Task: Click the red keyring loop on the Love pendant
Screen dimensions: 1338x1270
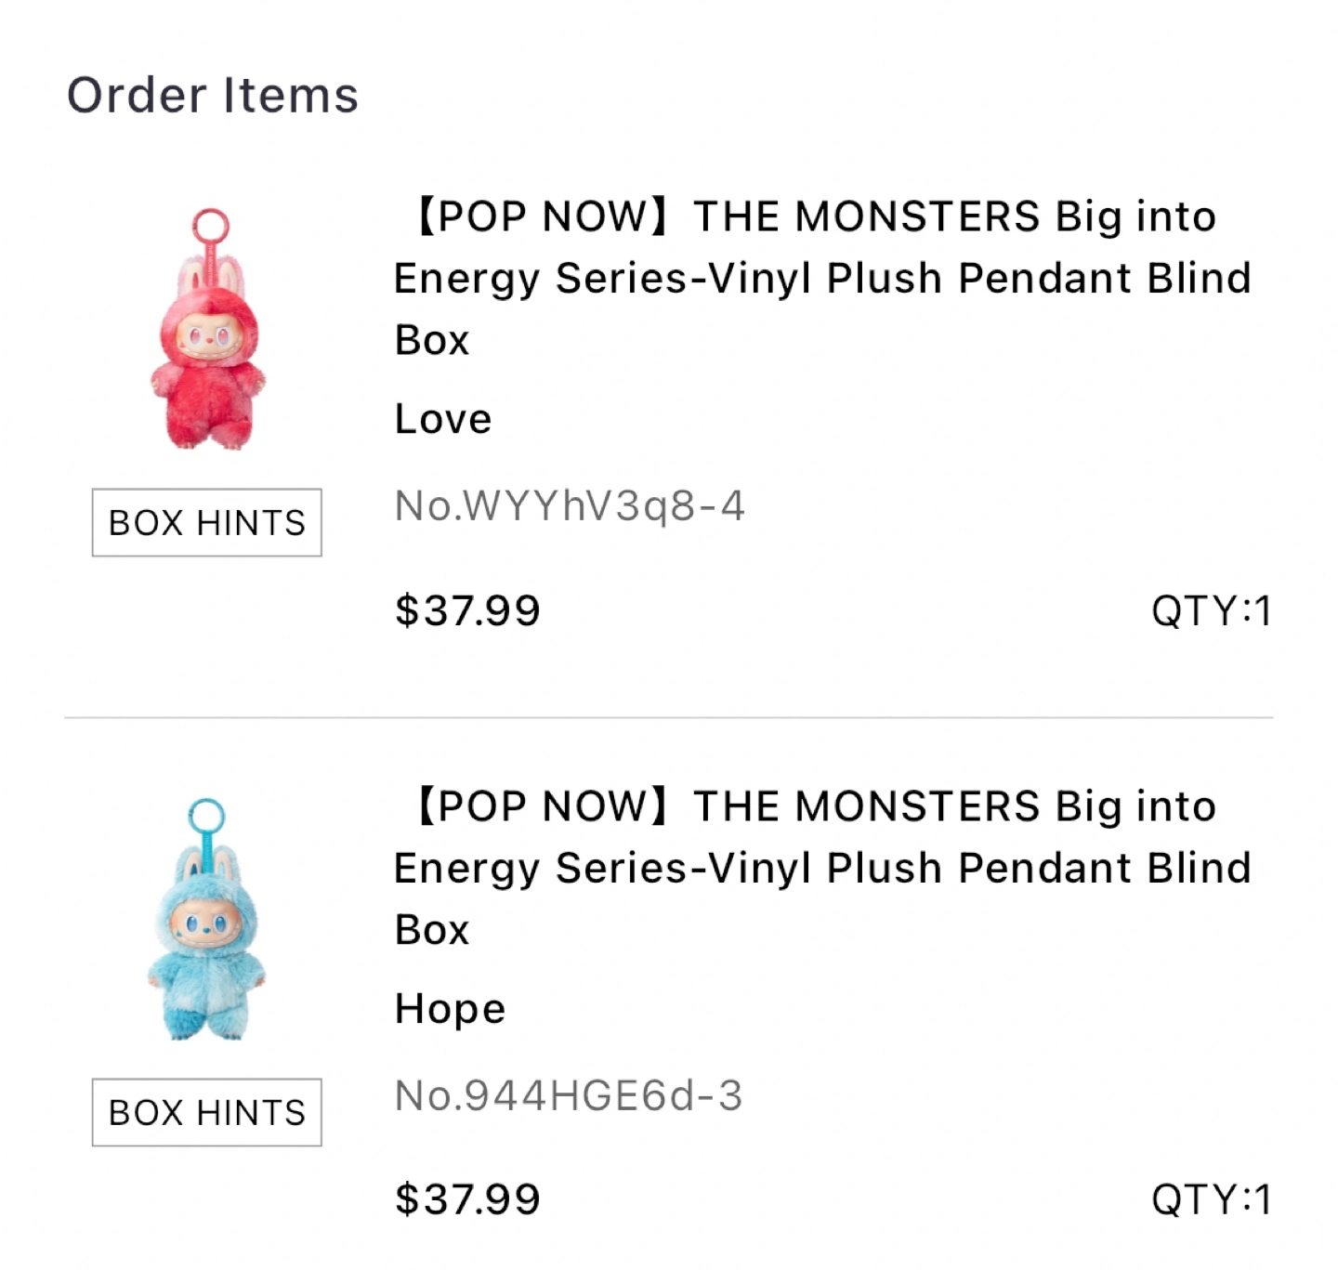Action: click(211, 225)
